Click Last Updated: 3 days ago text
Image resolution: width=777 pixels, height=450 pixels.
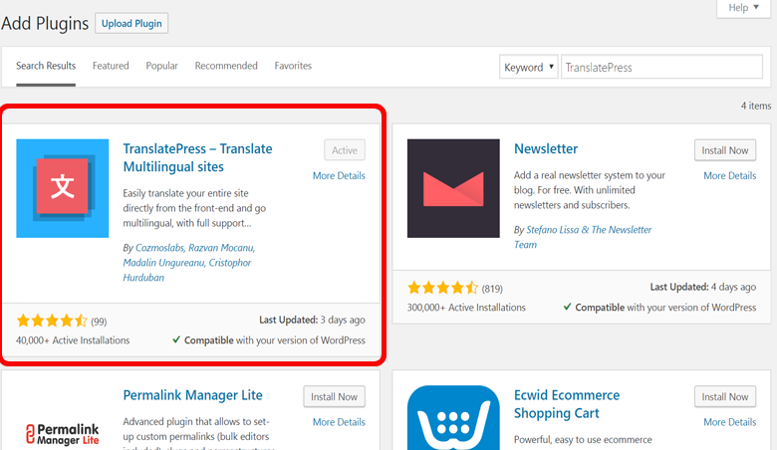click(x=312, y=320)
